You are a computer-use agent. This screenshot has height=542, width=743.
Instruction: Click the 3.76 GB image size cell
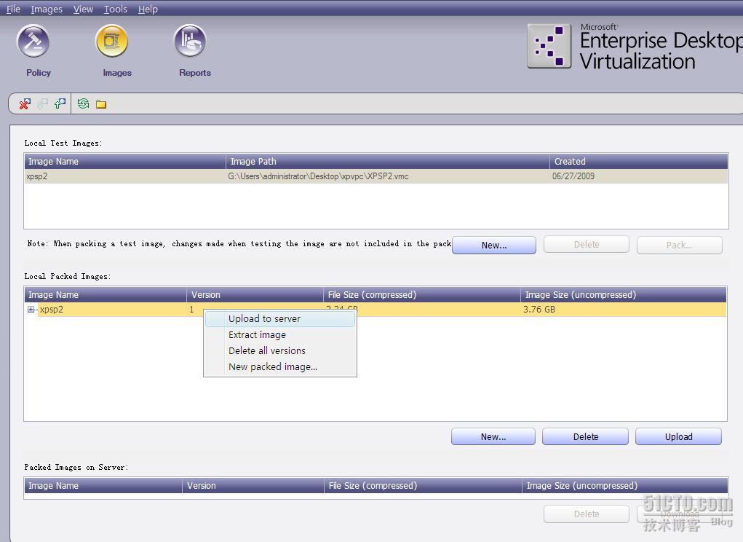(539, 310)
